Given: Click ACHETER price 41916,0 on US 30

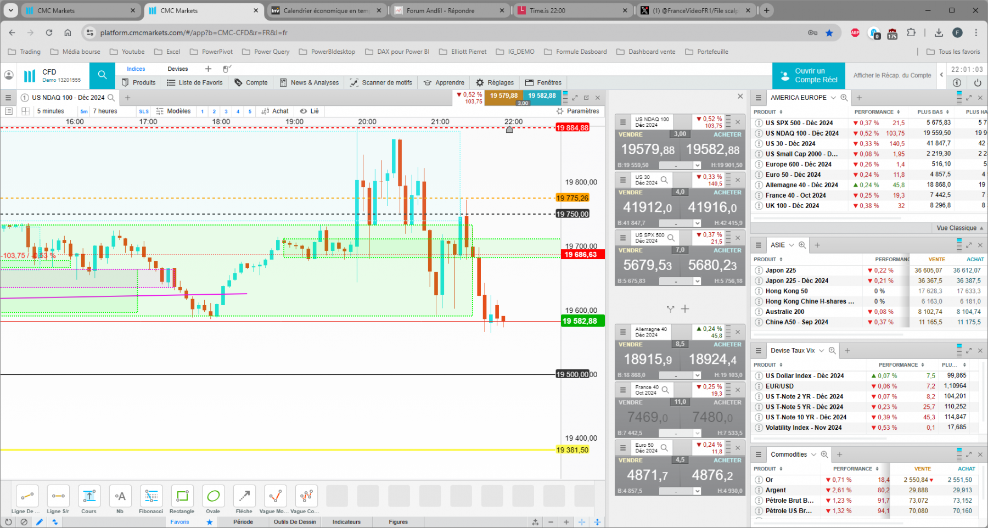Looking at the screenshot, I should coord(712,207).
